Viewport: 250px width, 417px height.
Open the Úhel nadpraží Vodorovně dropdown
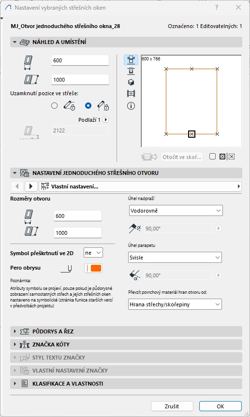pyautogui.click(x=176, y=211)
